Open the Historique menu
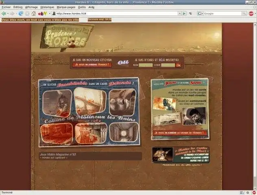This screenshot has width=257, height=195. pos(47,7)
